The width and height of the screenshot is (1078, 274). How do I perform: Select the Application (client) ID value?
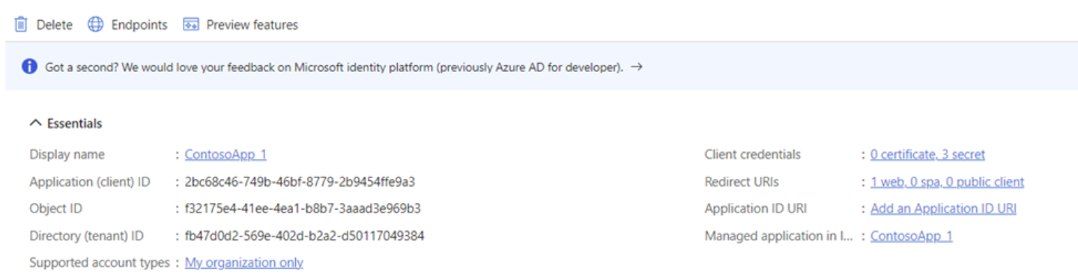click(x=300, y=181)
